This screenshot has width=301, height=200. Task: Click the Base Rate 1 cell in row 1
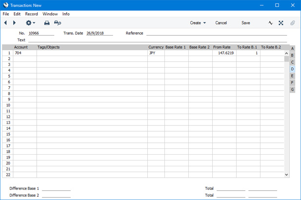(177, 53)
